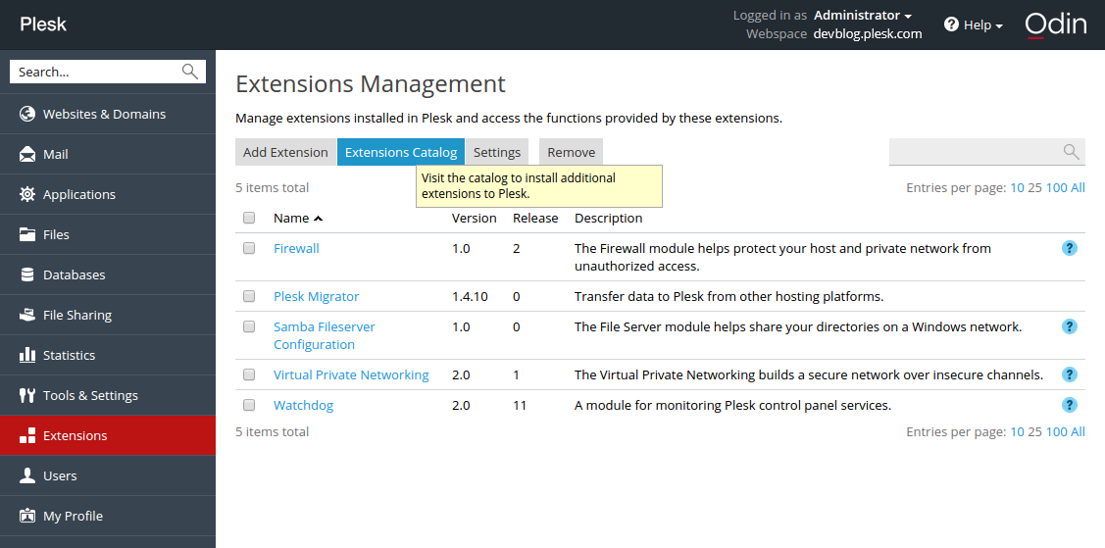The image size is (1105, 548).
Task: Click the Websites & Domains globe icon
Action: [27, 114]
